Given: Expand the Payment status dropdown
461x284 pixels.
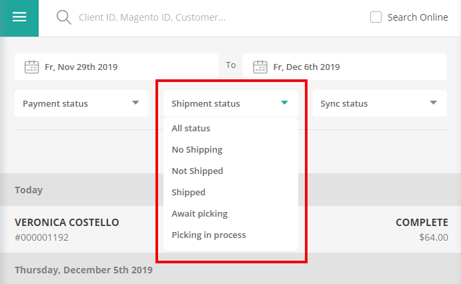Looking at the screenshot, I should tap(81, 103).
